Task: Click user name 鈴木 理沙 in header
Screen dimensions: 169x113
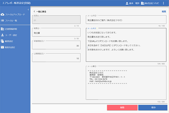Action: 134,3
